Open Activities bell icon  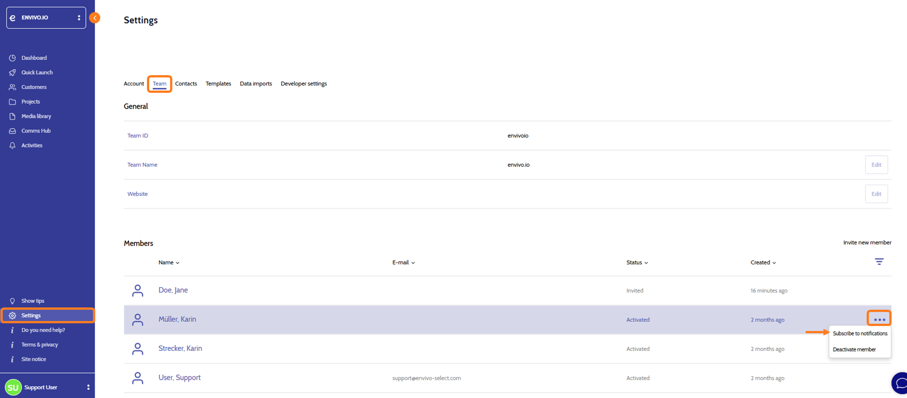13,145
